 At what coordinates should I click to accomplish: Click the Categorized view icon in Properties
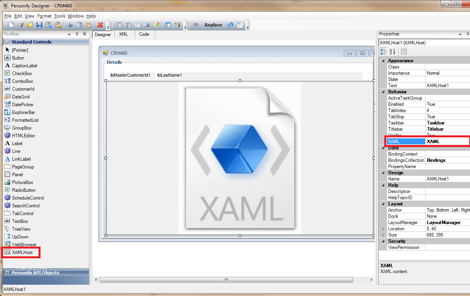383,51
